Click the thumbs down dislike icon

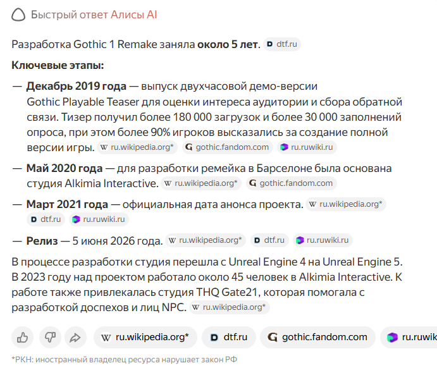[50, 338]
